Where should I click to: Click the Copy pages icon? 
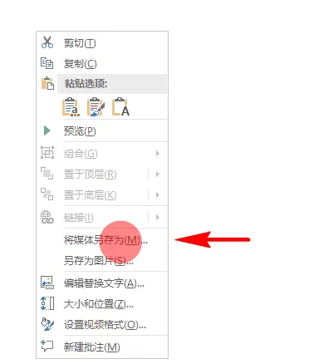click(47, 63)
